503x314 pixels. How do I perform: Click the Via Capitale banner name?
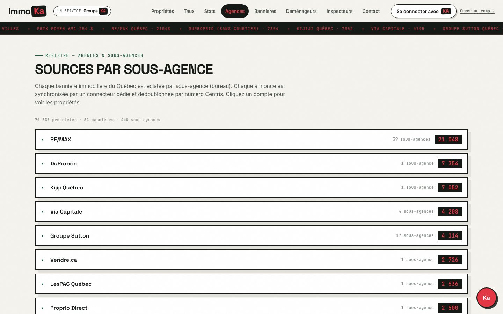click(66, 212)
